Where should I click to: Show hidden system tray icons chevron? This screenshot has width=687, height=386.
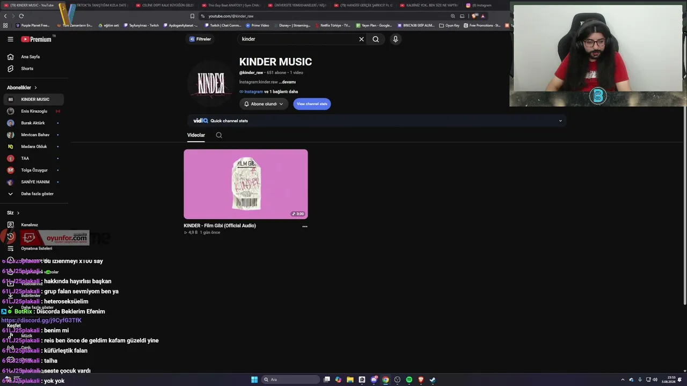(623, 380)
